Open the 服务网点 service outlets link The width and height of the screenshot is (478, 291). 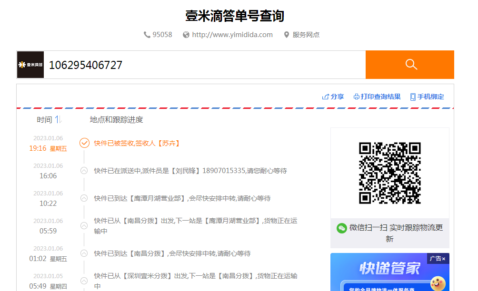(x=306, y=35)
